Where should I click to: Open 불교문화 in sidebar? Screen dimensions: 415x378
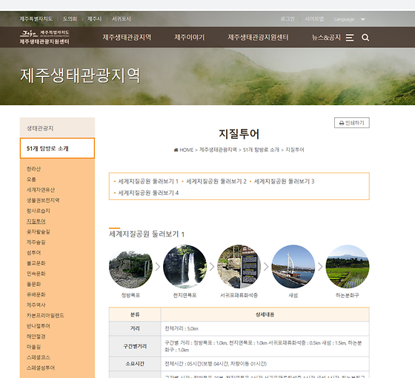click(36, 263)
